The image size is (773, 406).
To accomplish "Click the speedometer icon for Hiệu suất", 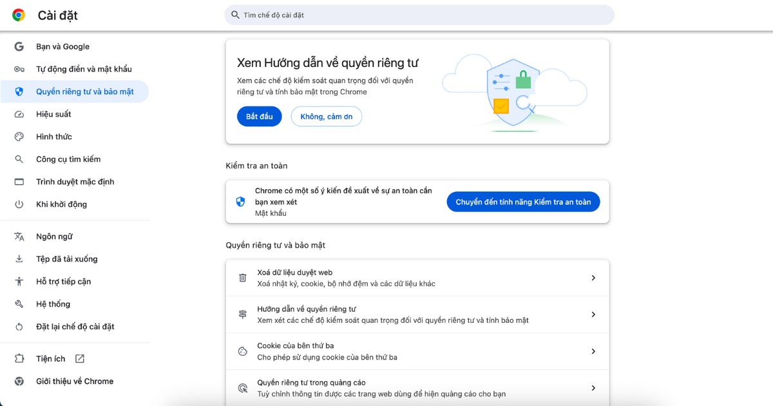I will click(x=19, y=114).
